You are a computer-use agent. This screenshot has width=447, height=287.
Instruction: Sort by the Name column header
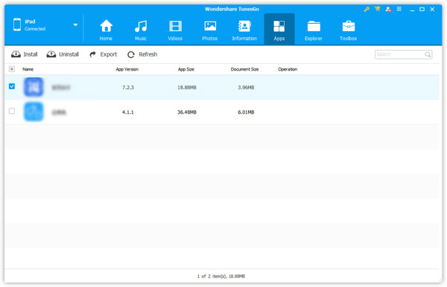[28, 69]
